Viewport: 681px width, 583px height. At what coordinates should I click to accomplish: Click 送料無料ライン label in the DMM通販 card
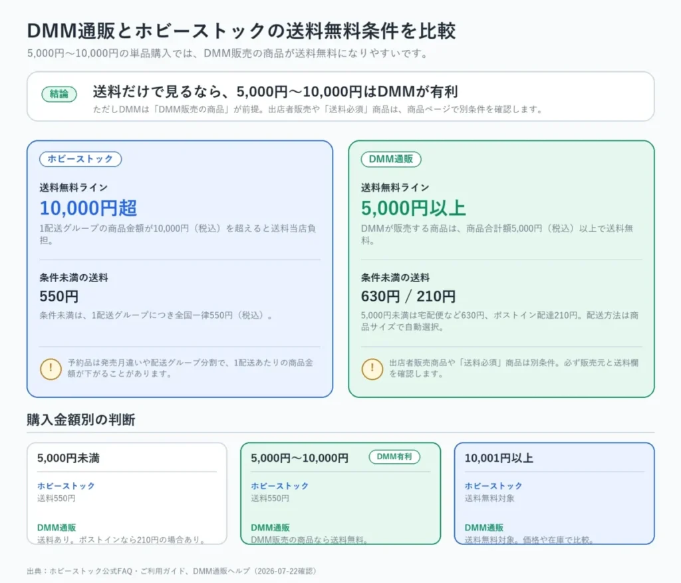(x=395, y=188)
